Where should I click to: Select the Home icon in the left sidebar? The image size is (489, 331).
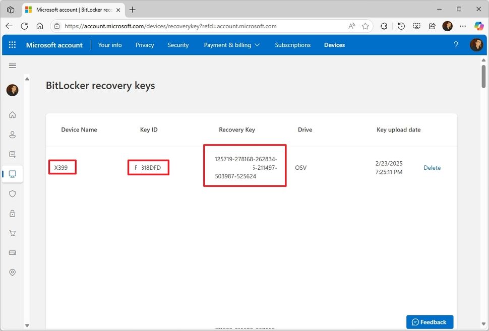click(x=12, y=114)
